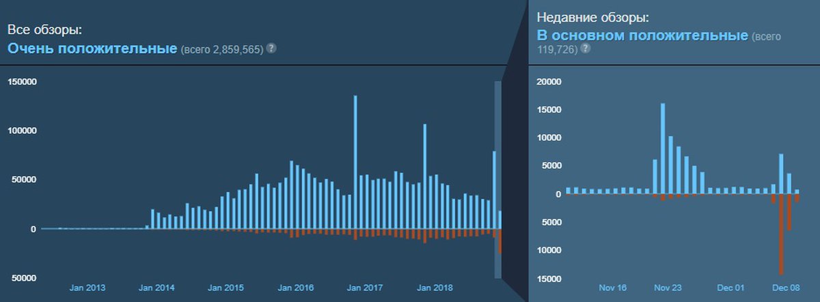Click the 'Недавние обзоры:' heading
820x302 pixels.
click(x=592, y=18)
